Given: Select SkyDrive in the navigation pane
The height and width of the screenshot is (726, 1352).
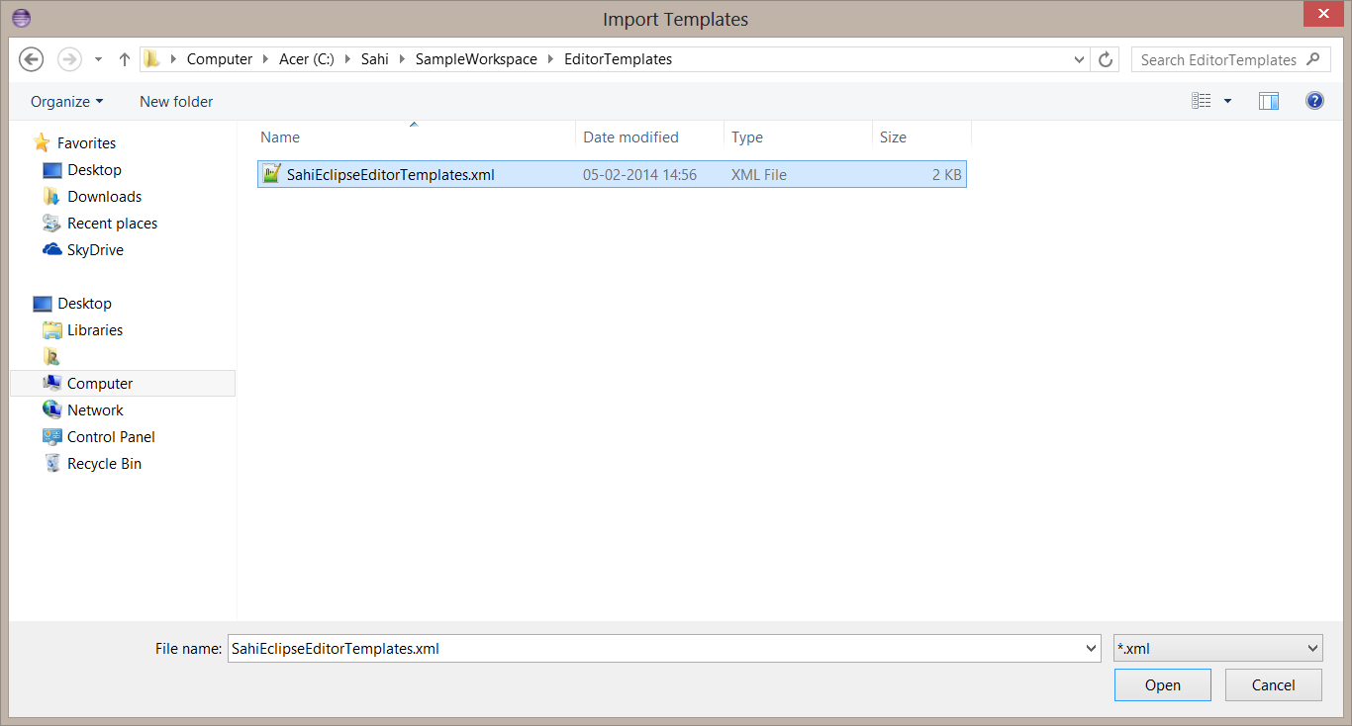Looking at the screenshot, I should tap(94, 249).
